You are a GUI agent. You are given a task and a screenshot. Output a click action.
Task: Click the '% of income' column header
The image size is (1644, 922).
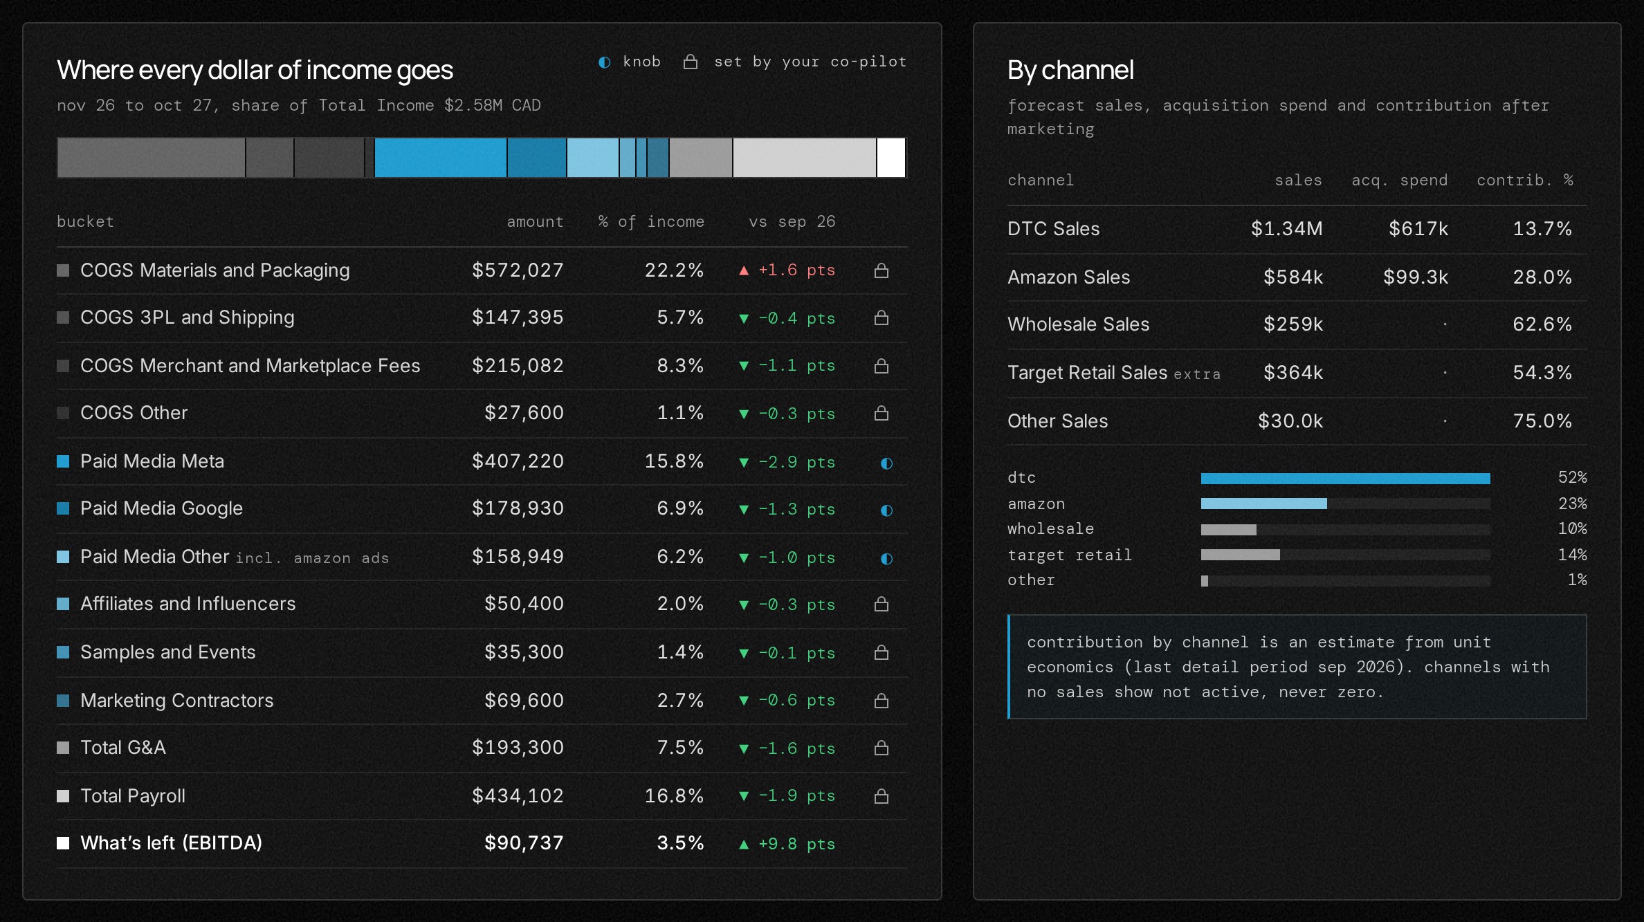tap(651, 221)
